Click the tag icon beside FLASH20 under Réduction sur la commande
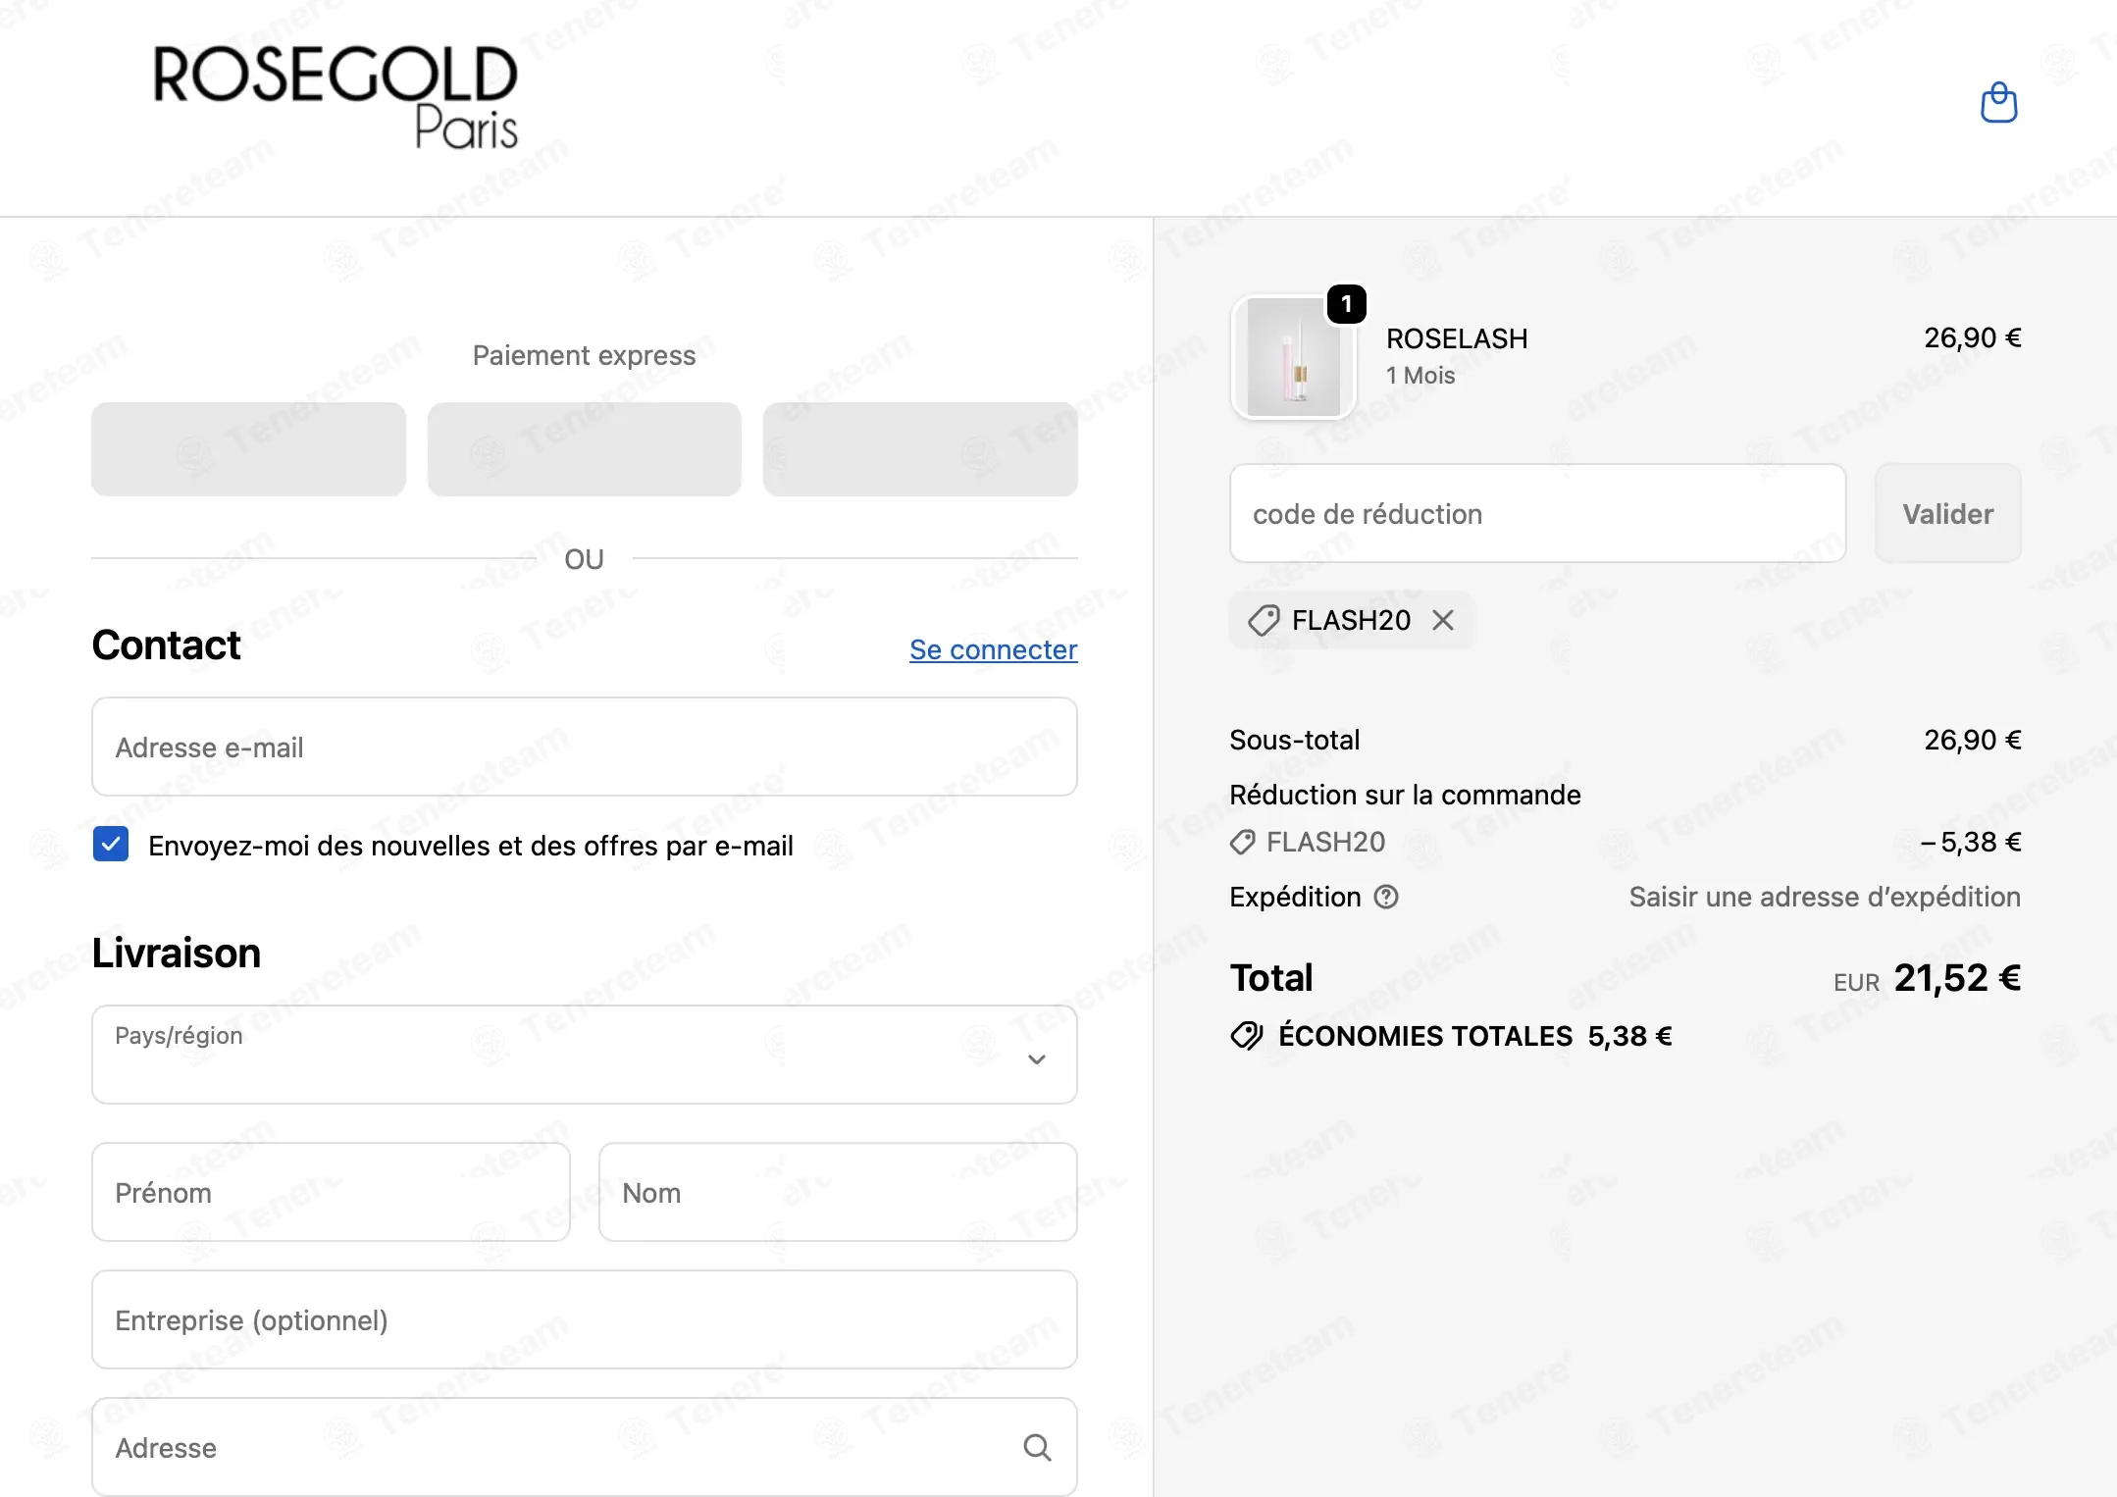The height and width of the screenshot is (1497, 2117). [x=1243, y=842]
